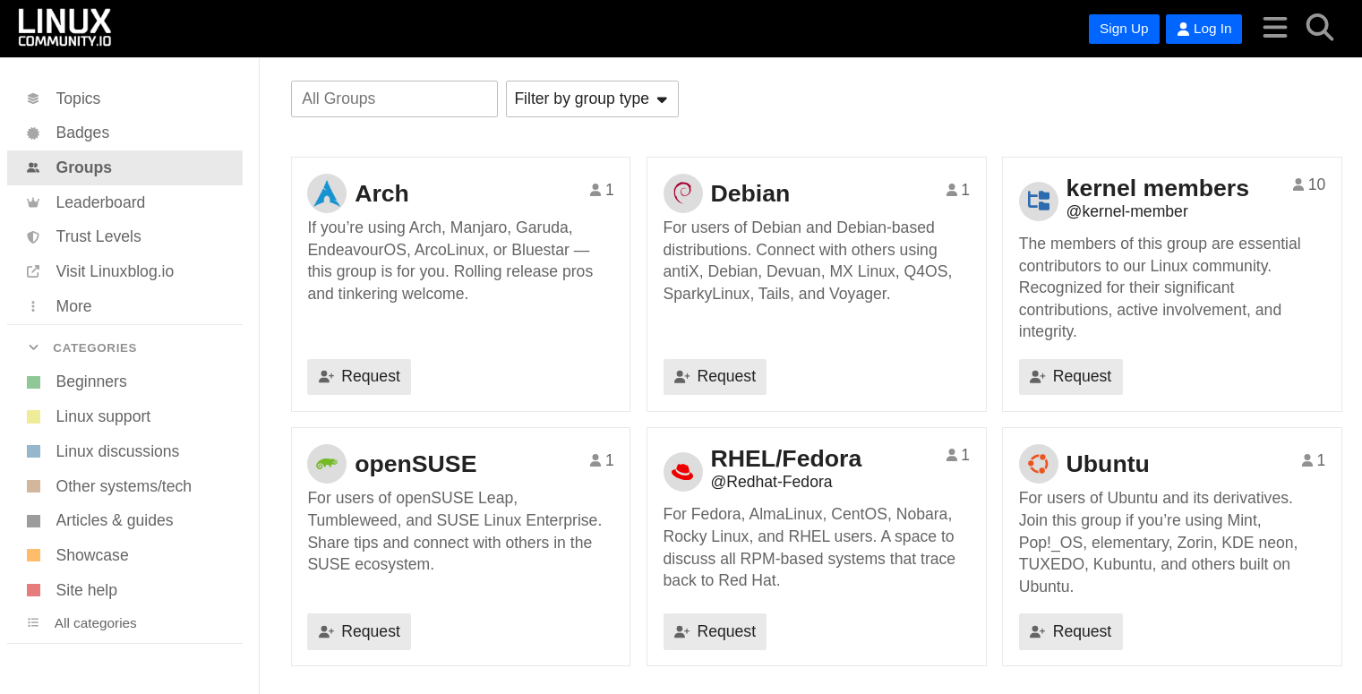Open the Other systems/tech category

coord(124,486)
